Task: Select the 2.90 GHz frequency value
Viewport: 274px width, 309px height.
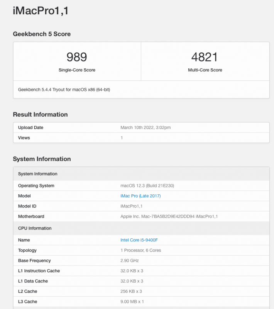Action: click(x=130, y=260)
